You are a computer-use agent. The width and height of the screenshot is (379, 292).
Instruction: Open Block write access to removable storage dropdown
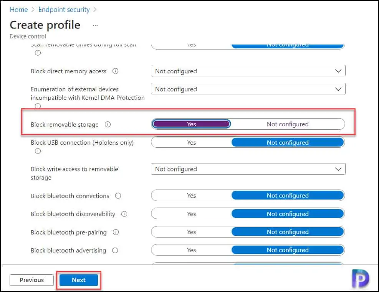coord(248,169)
